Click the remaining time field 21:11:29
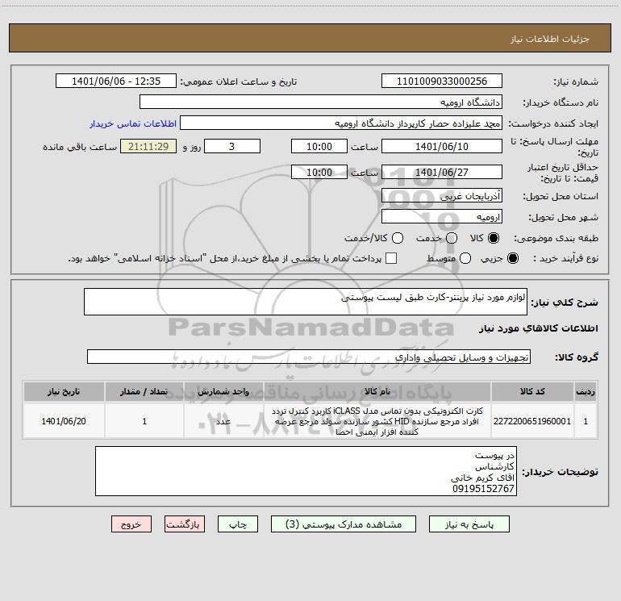 tap(148, 146)
